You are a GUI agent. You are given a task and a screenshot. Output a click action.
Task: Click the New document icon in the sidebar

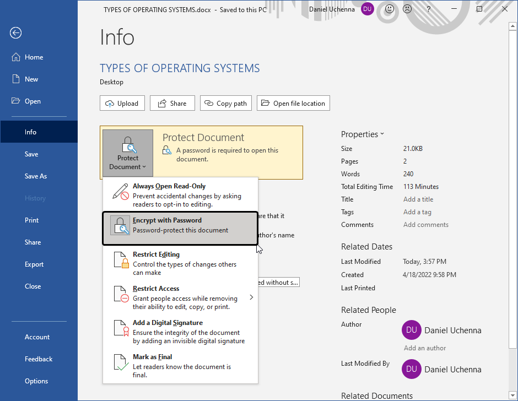16,79
